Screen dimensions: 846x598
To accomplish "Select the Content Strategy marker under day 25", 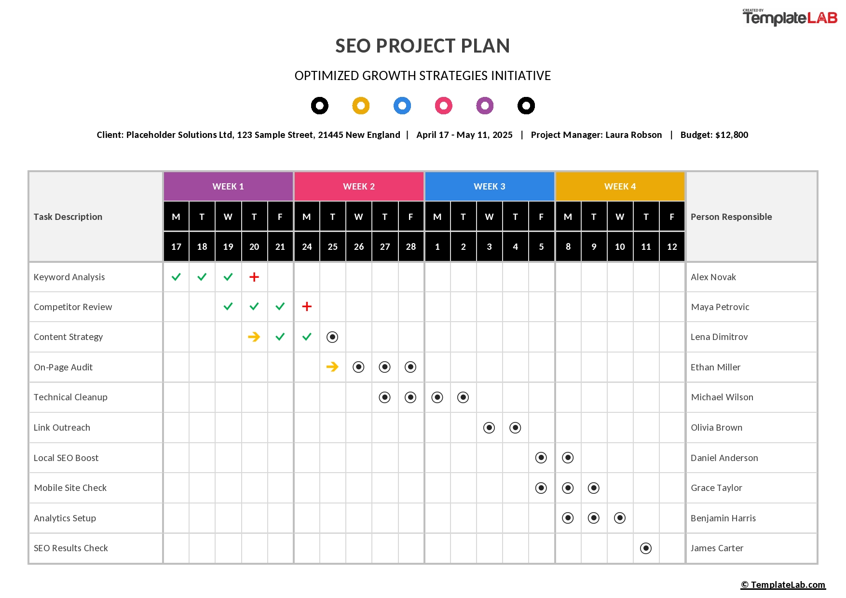I will 332,337.
